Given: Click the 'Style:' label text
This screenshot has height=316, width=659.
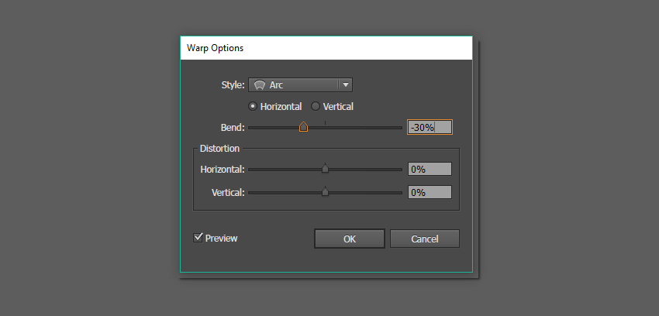Looking at the screenshot, I should pyautogui.click(x=233, y=85).
